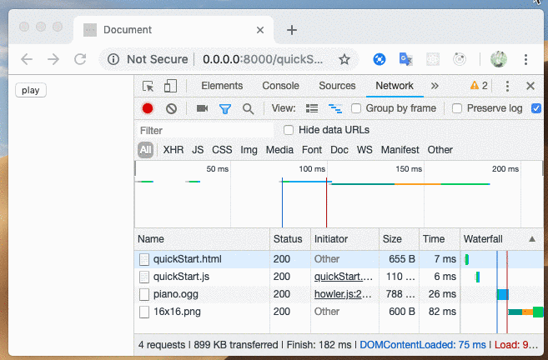
Task: Toggle the network filter funnel icon
Action: click(x=224, y=108)
